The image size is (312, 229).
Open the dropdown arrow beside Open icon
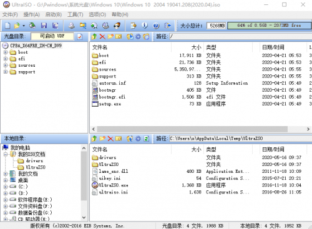pos(24,26)
